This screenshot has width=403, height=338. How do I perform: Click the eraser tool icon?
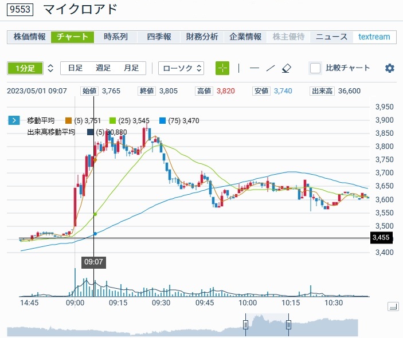coord(287,68)
